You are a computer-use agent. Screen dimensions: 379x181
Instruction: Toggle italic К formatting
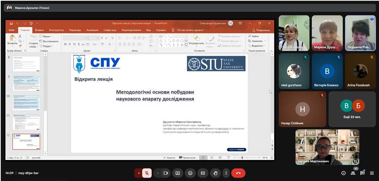[70, 44]
